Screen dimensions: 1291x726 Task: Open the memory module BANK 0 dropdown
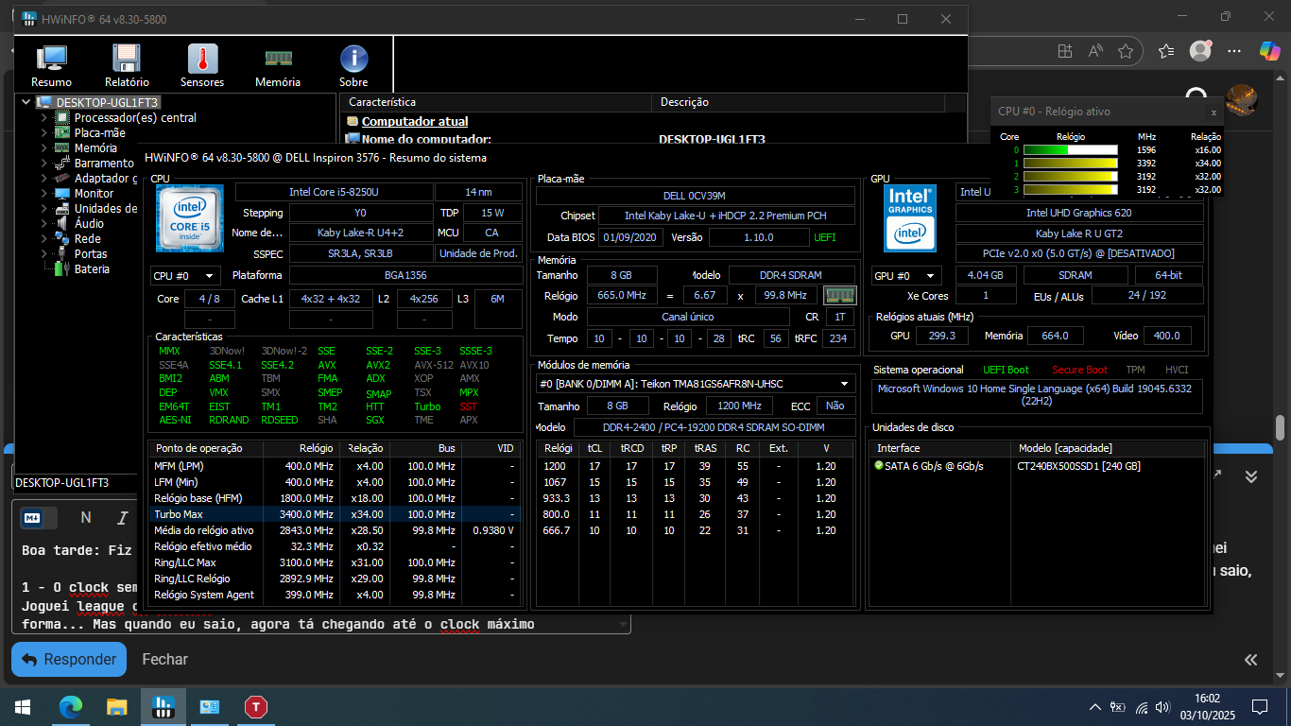(x=695, y=384)
